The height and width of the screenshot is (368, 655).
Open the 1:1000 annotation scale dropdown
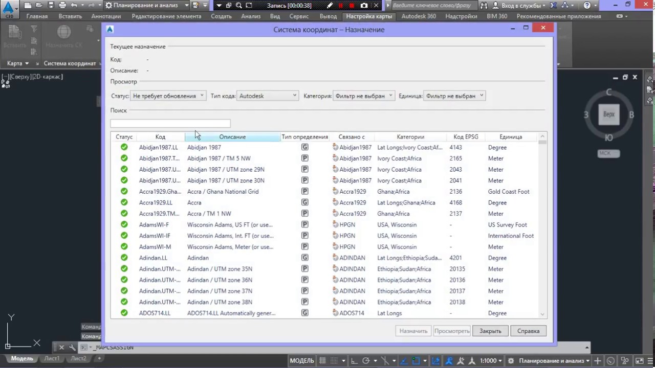point(490,361)
